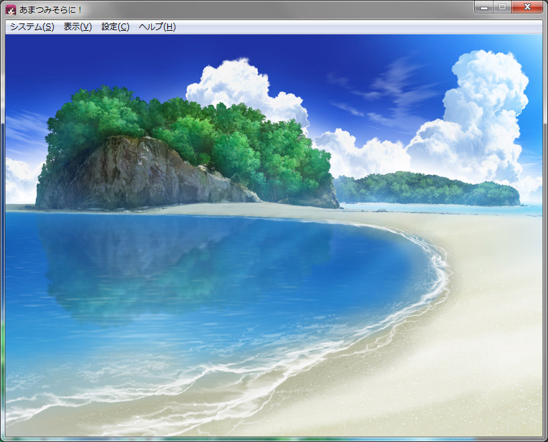The width and height of the screenshot is (548, 442).
Task: Open the ヘルプ(H) menu
Action: click(157, 27)
